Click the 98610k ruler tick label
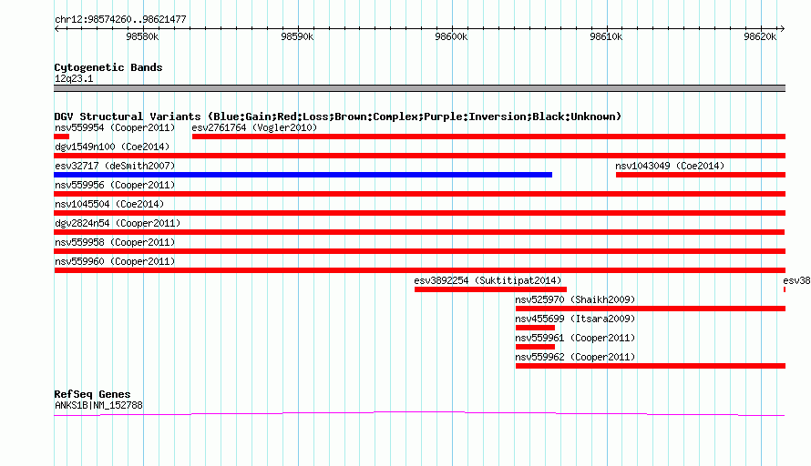 click(606, 36)
